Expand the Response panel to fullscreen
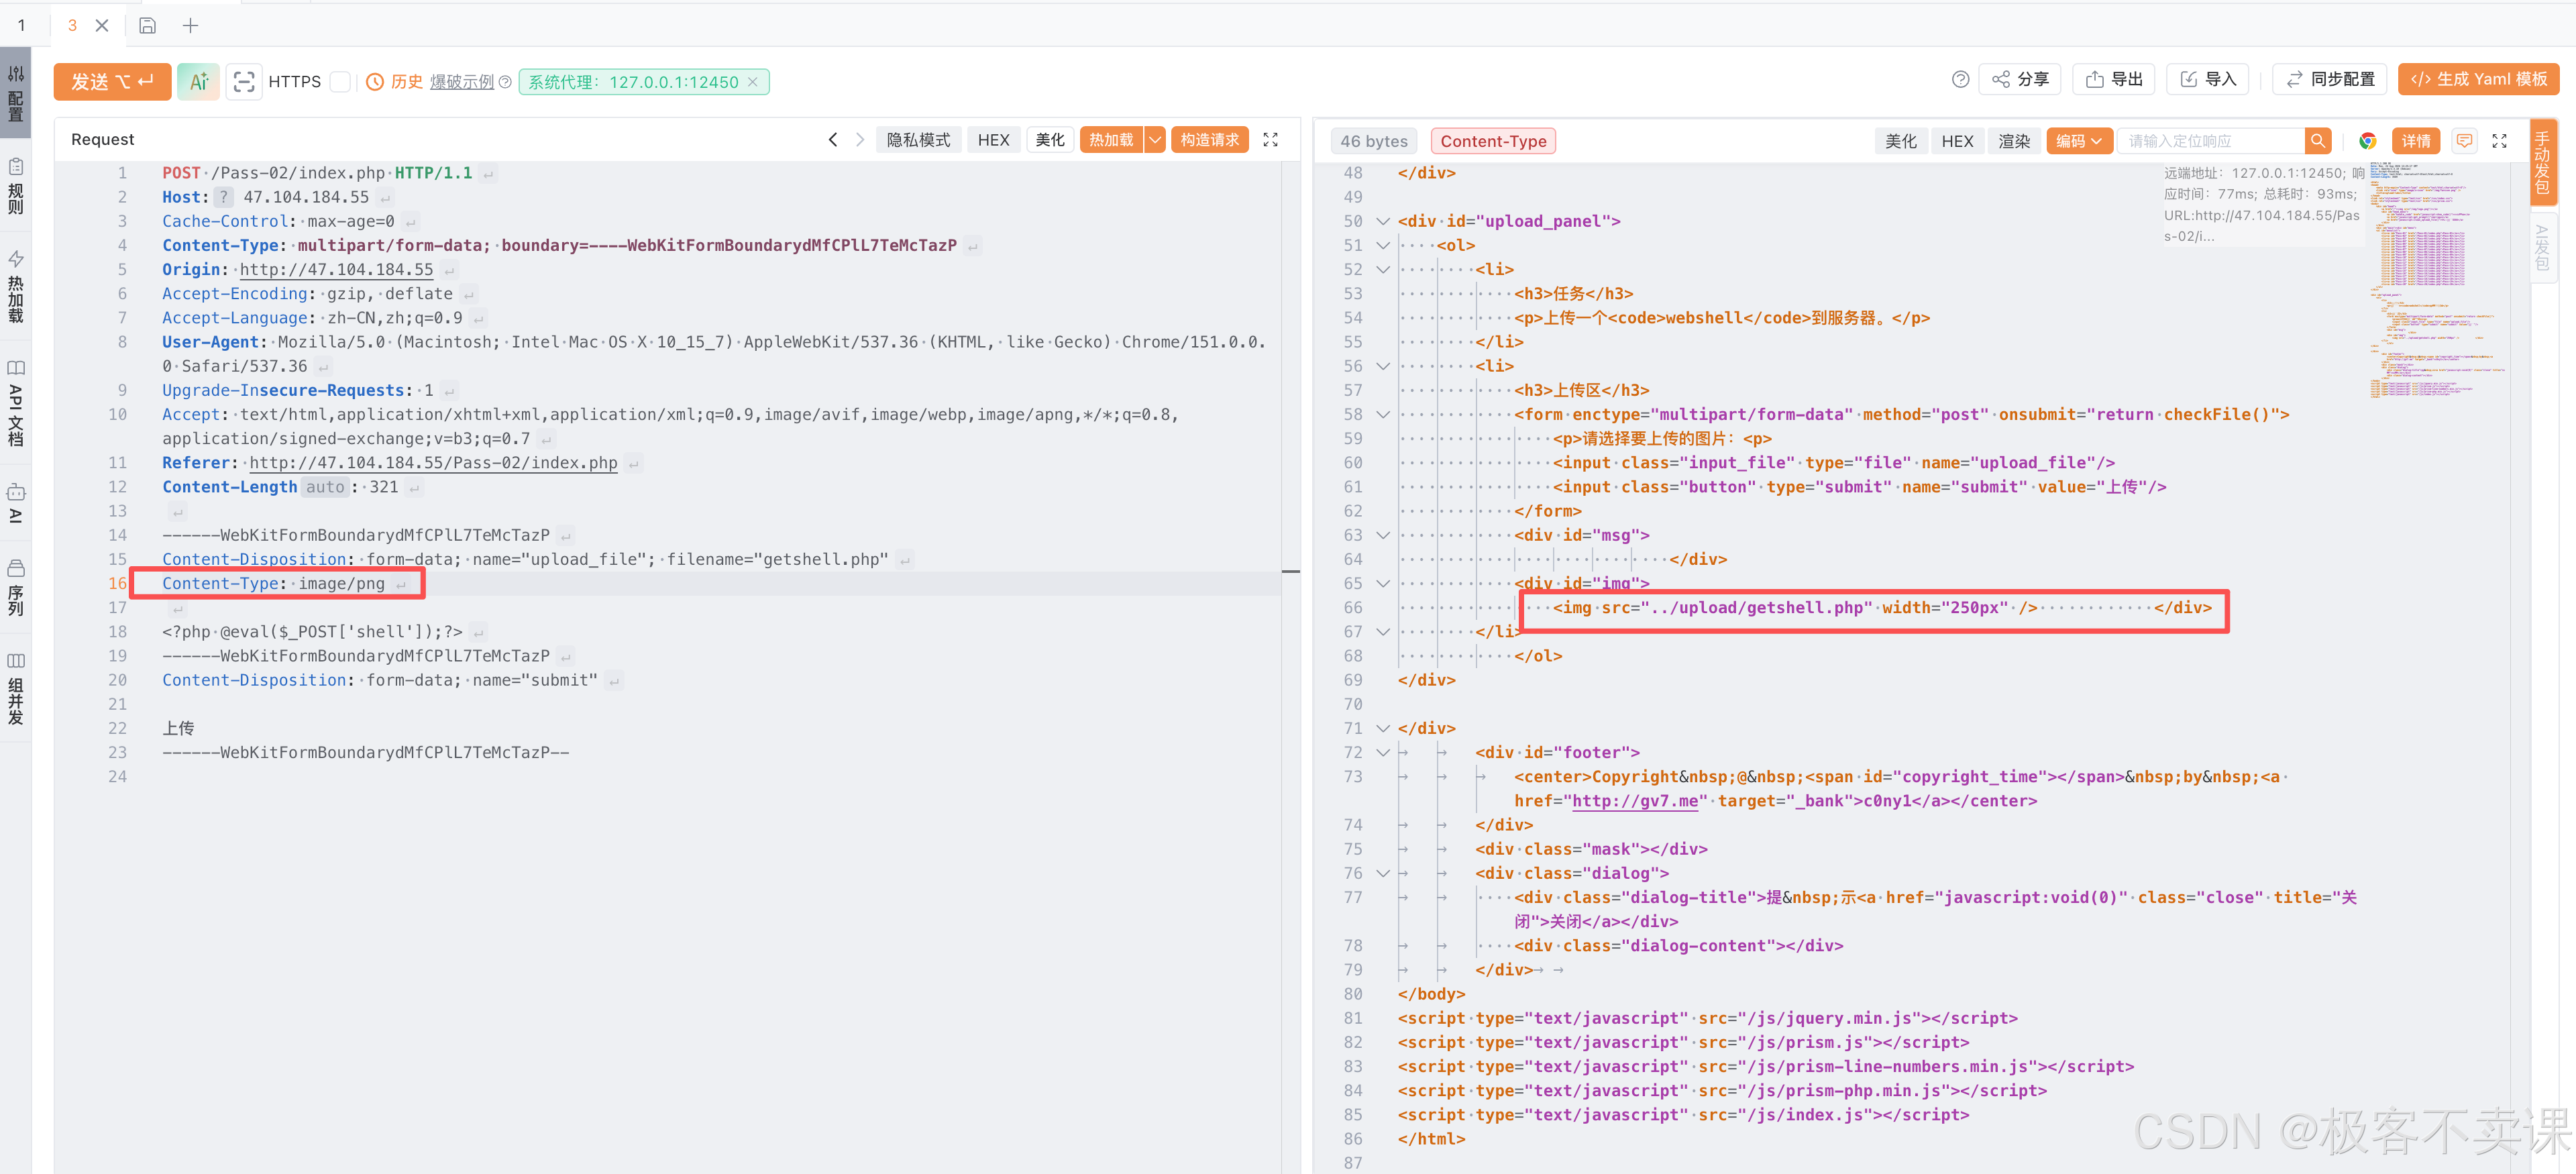This screenshot has height=1174, width=2576. pos(2499,141)
